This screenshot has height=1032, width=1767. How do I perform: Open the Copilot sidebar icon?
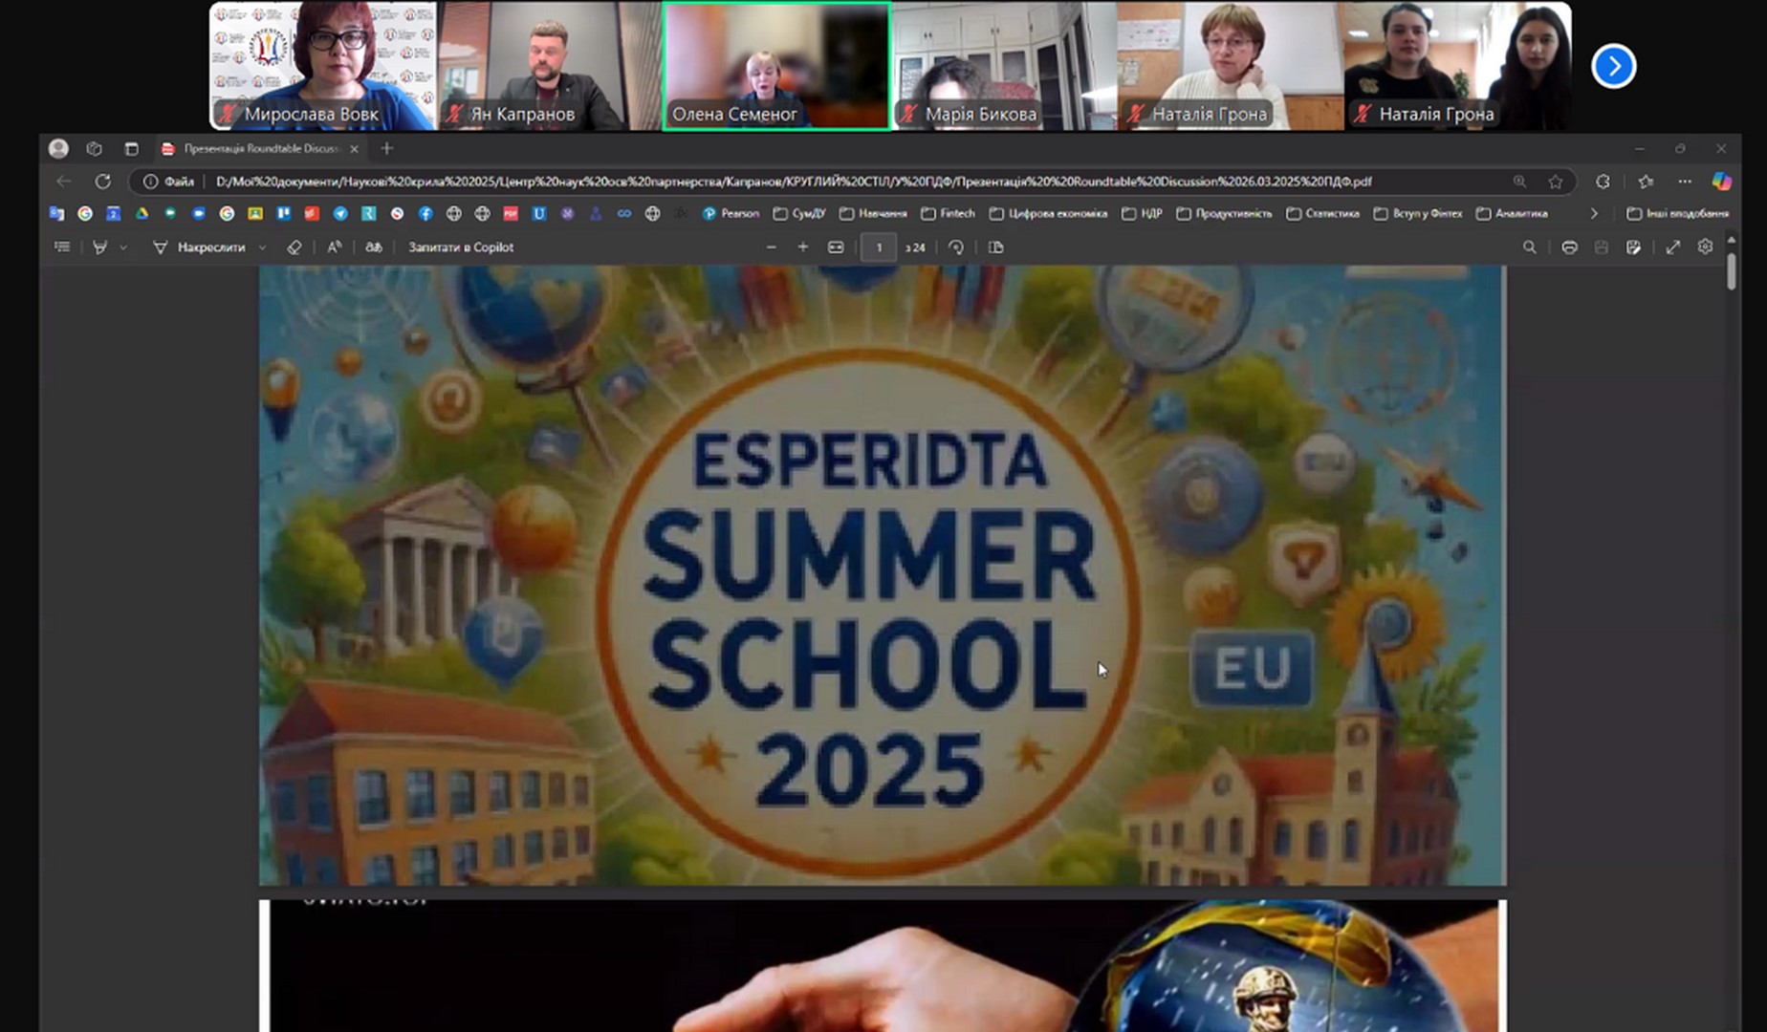coord(1722,182)
